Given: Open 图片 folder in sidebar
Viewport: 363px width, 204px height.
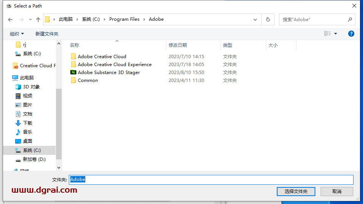Looking at the screenshot, I should click(x=23, y=105).
